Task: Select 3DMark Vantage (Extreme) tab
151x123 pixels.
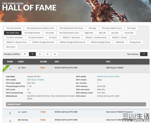Action: pyautogui.click(x=43, y=42)
